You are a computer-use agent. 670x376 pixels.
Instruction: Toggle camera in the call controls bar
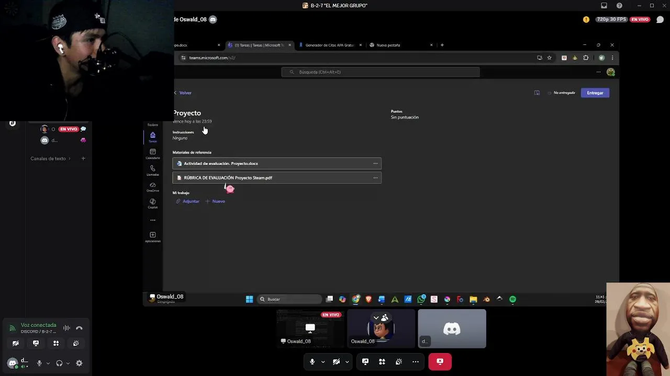[336, 361]
